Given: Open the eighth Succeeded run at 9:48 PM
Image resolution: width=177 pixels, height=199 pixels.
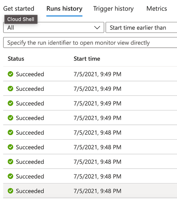Looking at the screenshot, I should pos(90,176).
